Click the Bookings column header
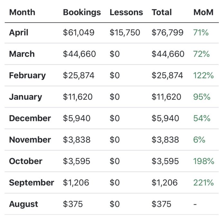The height and width of the screenshot is (218, 219). pos(82,13)
